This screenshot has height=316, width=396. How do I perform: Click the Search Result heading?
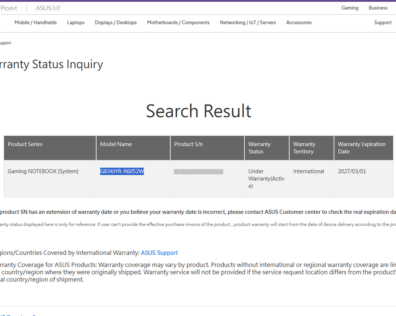point(199,111)
